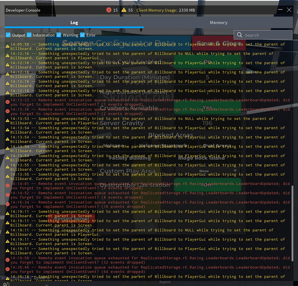The height and width of the screenshot is (286, 298).
Task: Select the Log tab
Action: [x=74, y=23]
